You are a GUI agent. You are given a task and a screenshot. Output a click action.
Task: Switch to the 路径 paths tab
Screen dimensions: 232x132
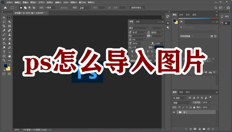coord(188,92)
